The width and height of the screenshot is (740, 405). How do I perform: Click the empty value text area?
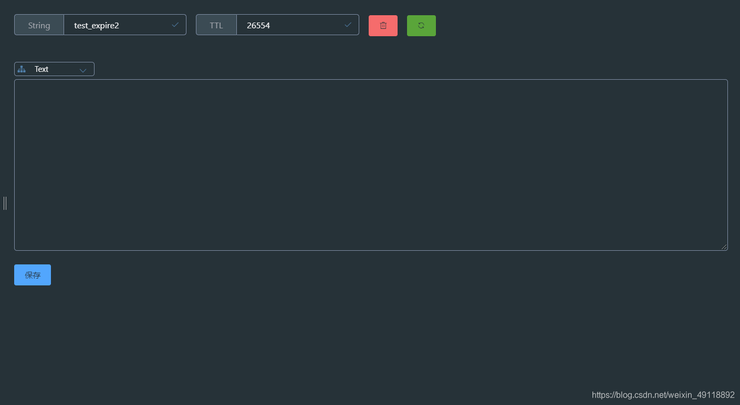coord(371,165)
